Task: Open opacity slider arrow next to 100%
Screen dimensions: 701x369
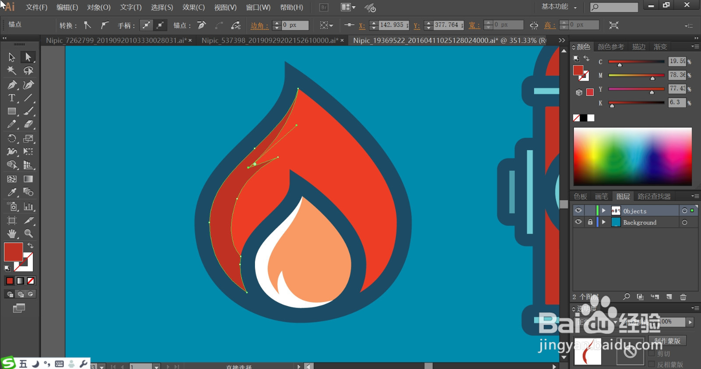Action: [x=690, y=322]
